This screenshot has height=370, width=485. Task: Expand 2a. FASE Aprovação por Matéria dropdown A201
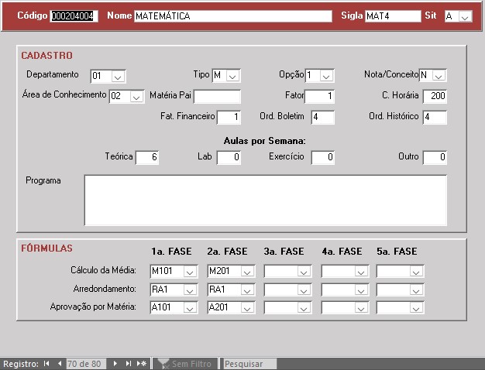coord(247,308)
